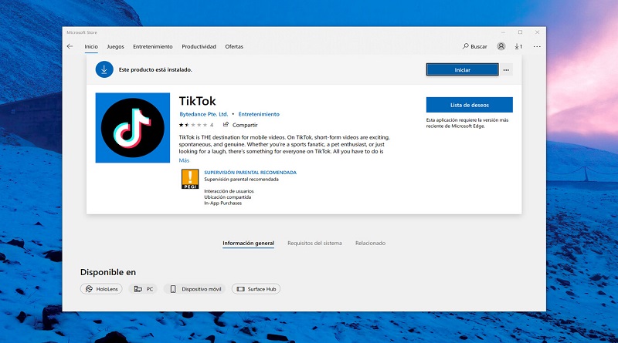Click the Dispositivo móvil chip
This screenshot has height=343, width=618.
coord(195,289)
